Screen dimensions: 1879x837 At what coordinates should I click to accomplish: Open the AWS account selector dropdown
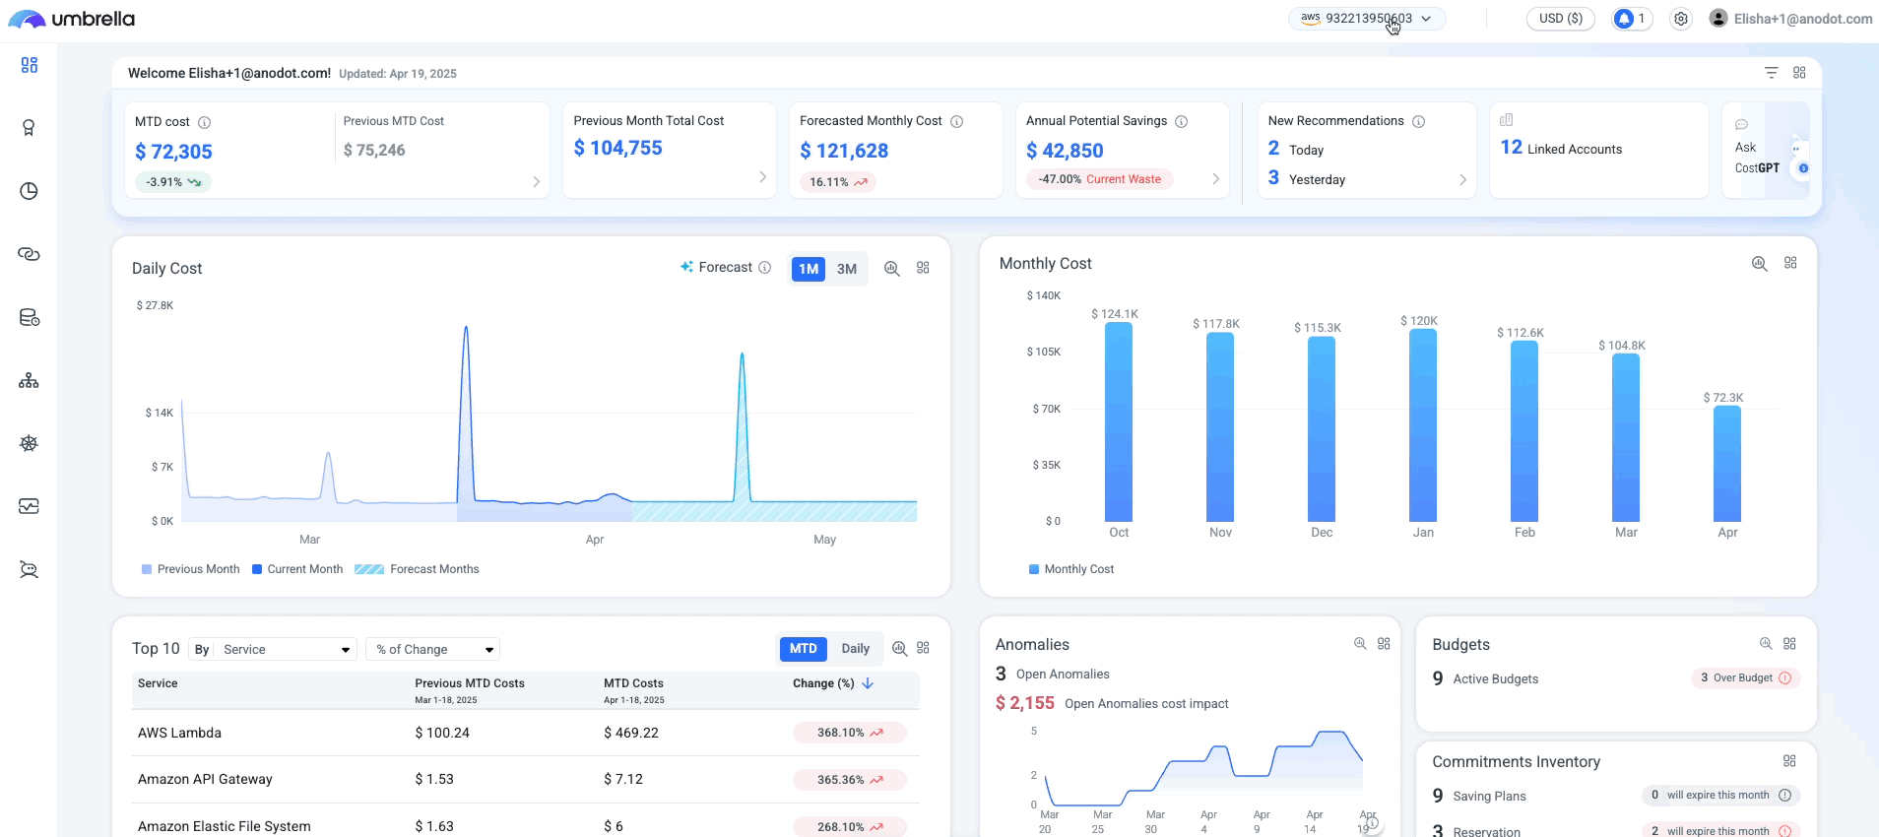point(1367,19)
